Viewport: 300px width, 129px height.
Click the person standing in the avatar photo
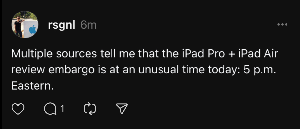click(19, 26)
